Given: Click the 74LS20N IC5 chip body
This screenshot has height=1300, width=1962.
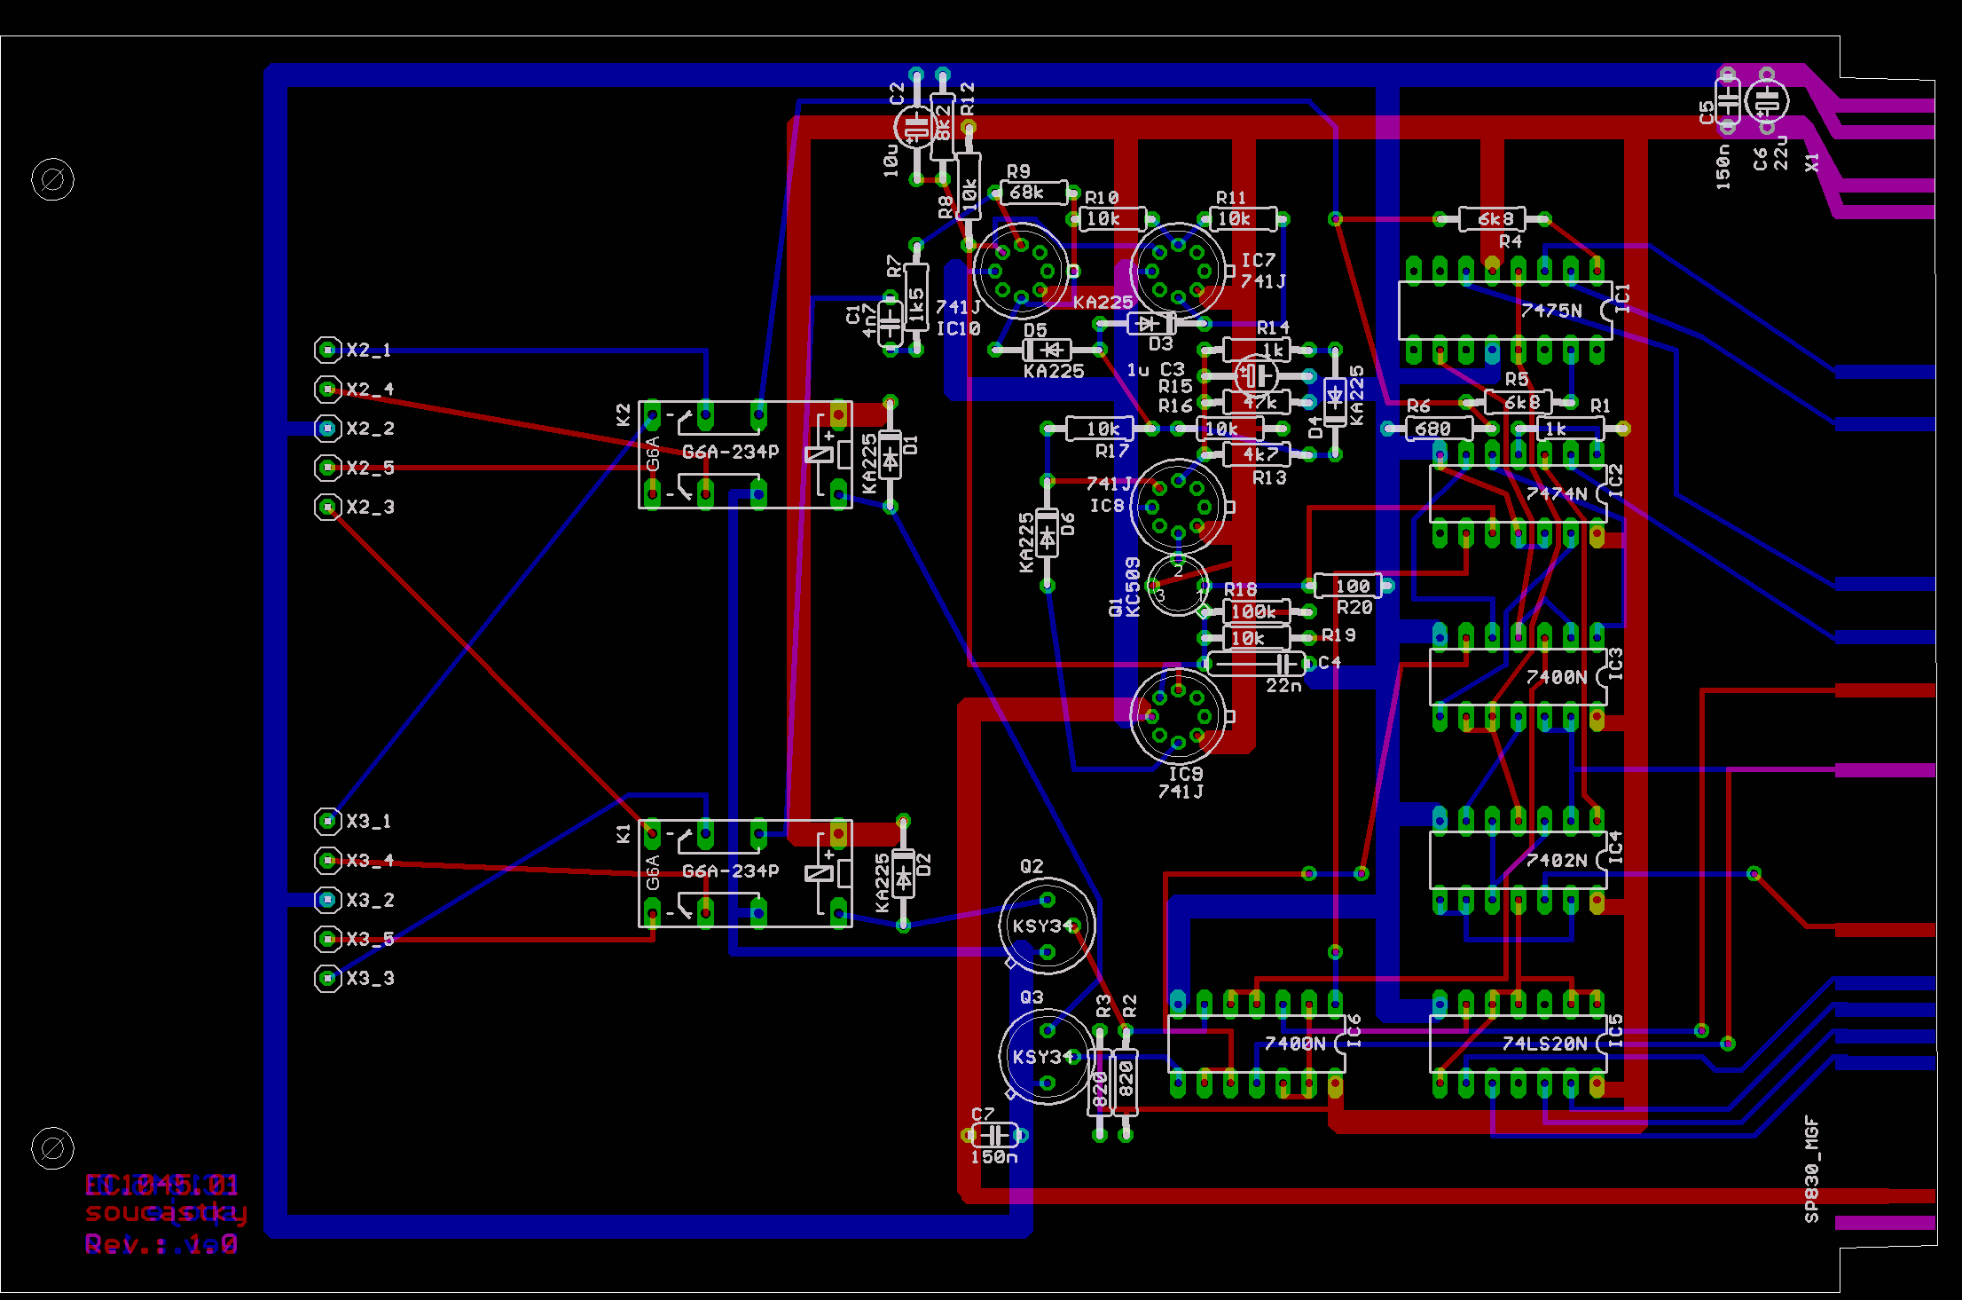Looking at the screenshot, I should 1518,1044.
